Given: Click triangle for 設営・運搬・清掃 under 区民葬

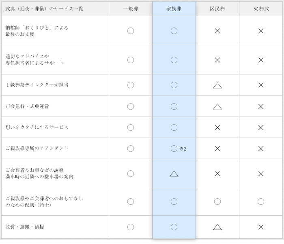Looking at the screenshot, I should coord(217,227).
